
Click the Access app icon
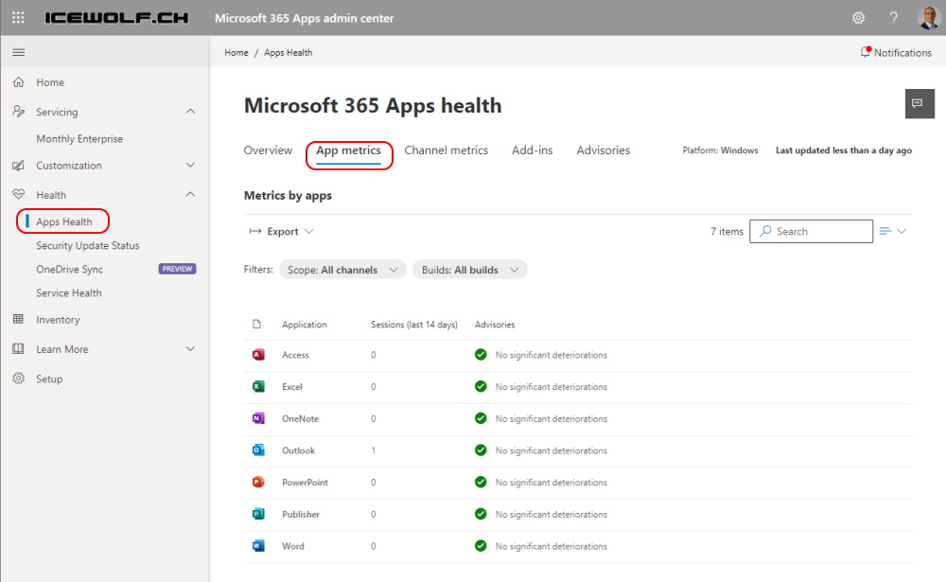pos(258,355)
